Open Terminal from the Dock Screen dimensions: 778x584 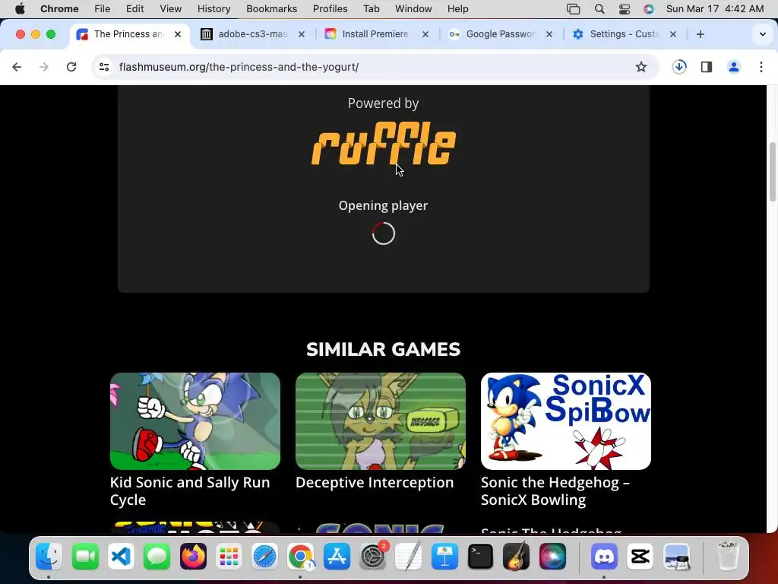[x=481, y=557]
